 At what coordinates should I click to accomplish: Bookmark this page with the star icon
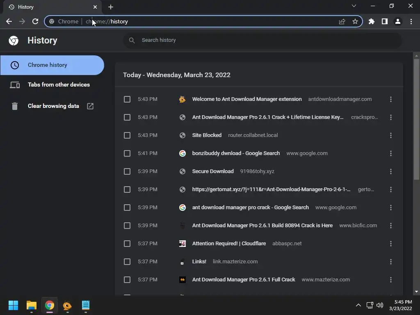point(355,21)
